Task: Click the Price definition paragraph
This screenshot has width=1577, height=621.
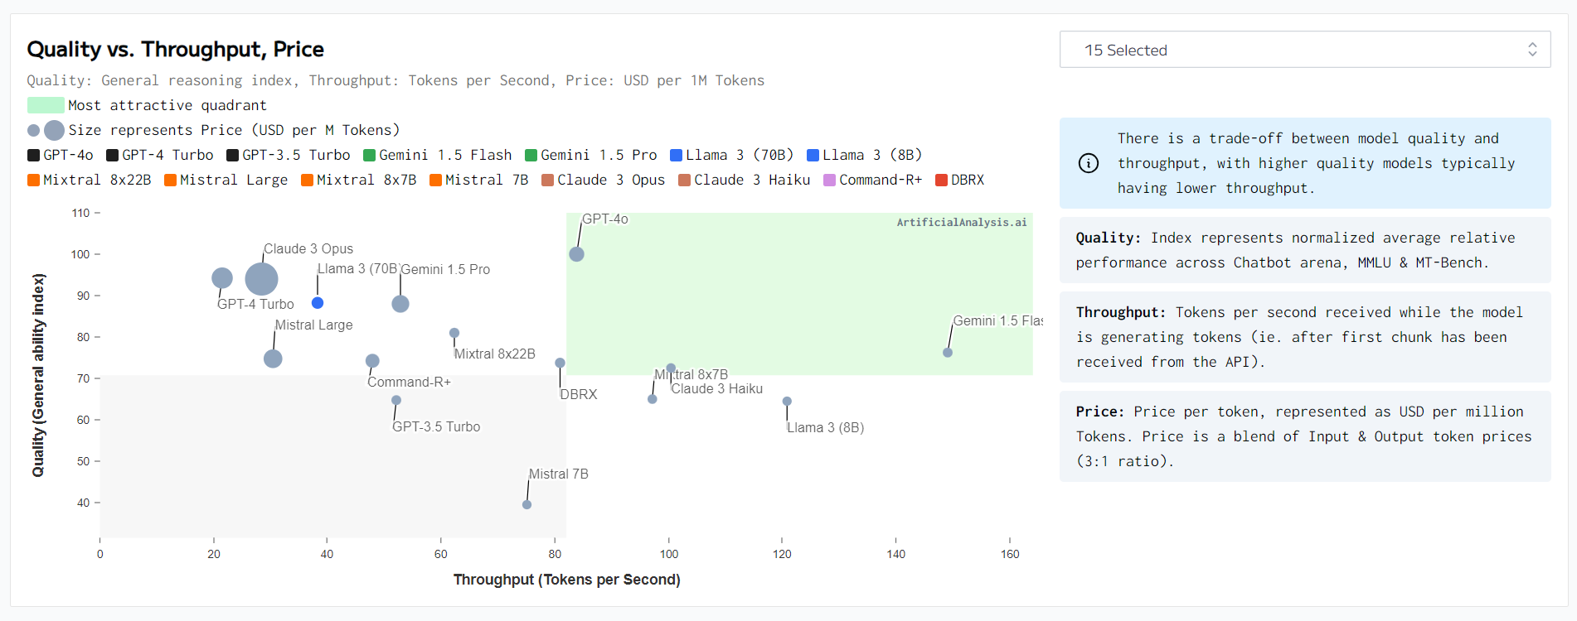Action: tap(1305, 436)
